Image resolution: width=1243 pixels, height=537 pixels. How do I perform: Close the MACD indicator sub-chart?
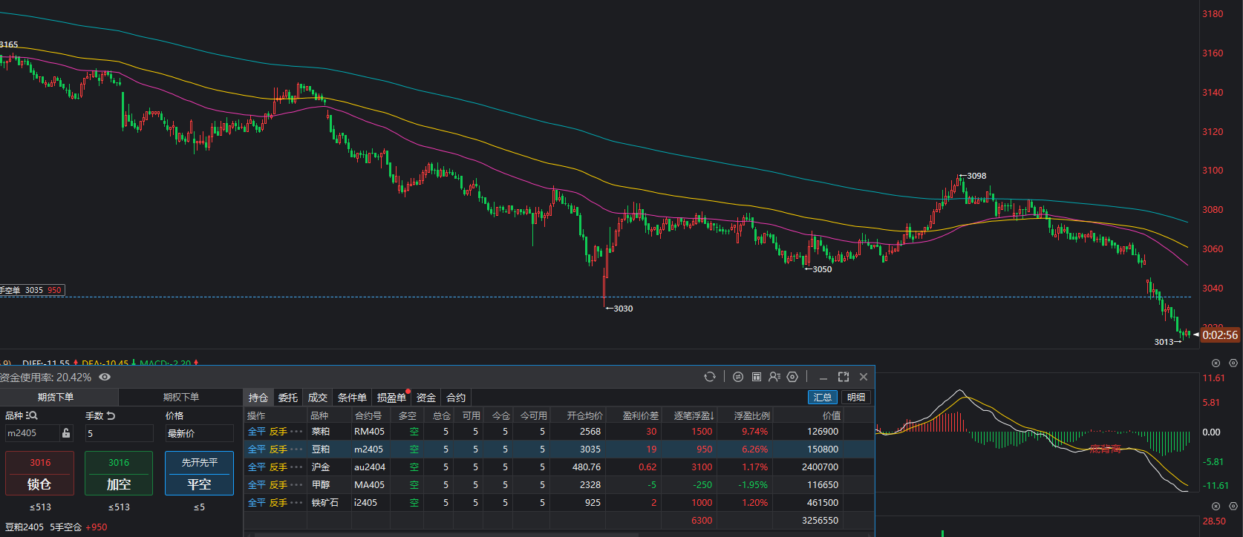point(1216,363)
